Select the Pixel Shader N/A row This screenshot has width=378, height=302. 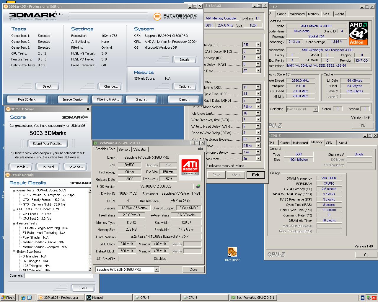[x=35, y=237]
